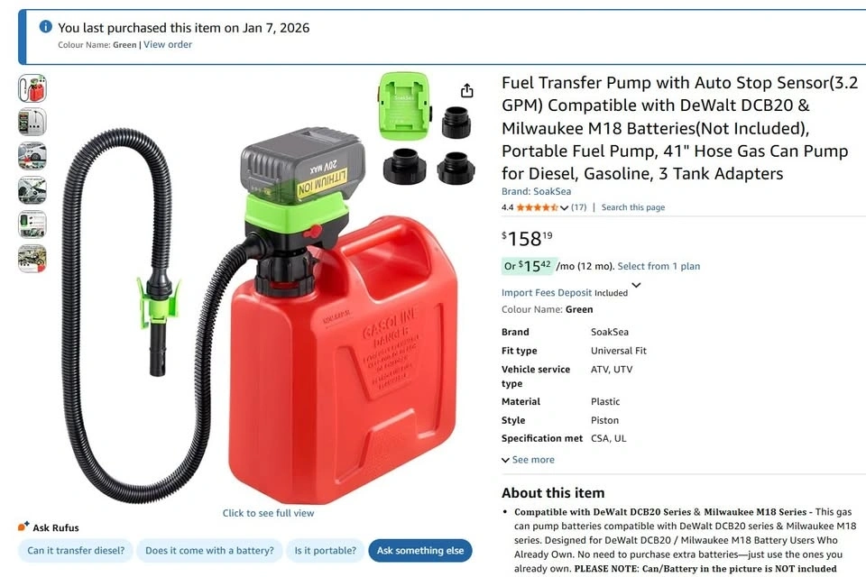Click Select from 1 plan link
Screen dimensions: 866x577
659,266
